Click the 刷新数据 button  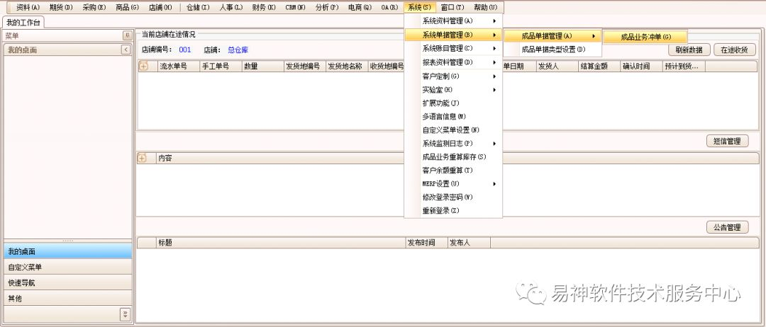coord(689,50)
